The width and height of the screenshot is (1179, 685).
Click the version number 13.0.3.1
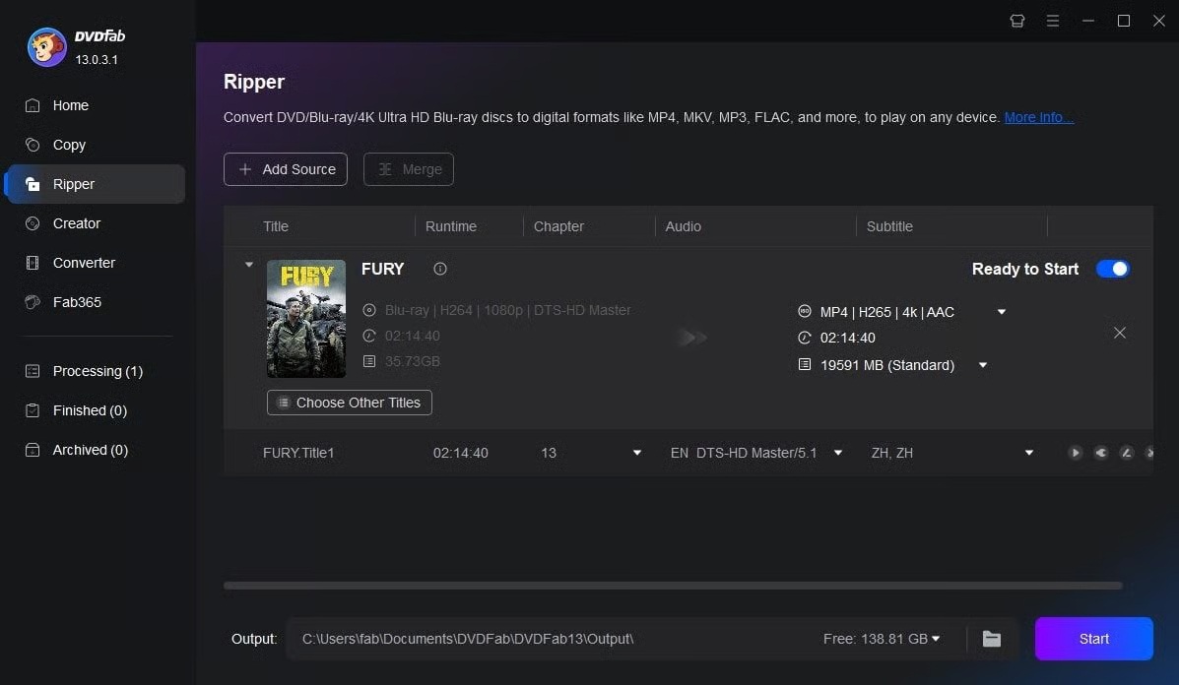coord(97,59)
